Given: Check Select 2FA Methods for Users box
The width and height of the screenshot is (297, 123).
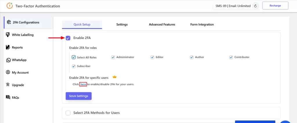Looking at the screenshot, I should [68, 113].
